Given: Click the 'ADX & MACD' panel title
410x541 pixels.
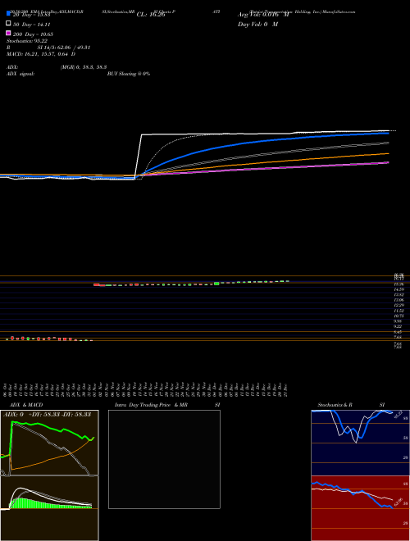Looking at the screenshot, I should pos(26,405).
